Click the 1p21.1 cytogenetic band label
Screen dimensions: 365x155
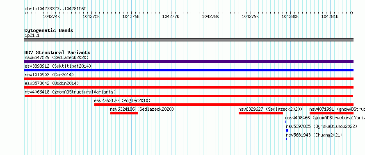32,35
